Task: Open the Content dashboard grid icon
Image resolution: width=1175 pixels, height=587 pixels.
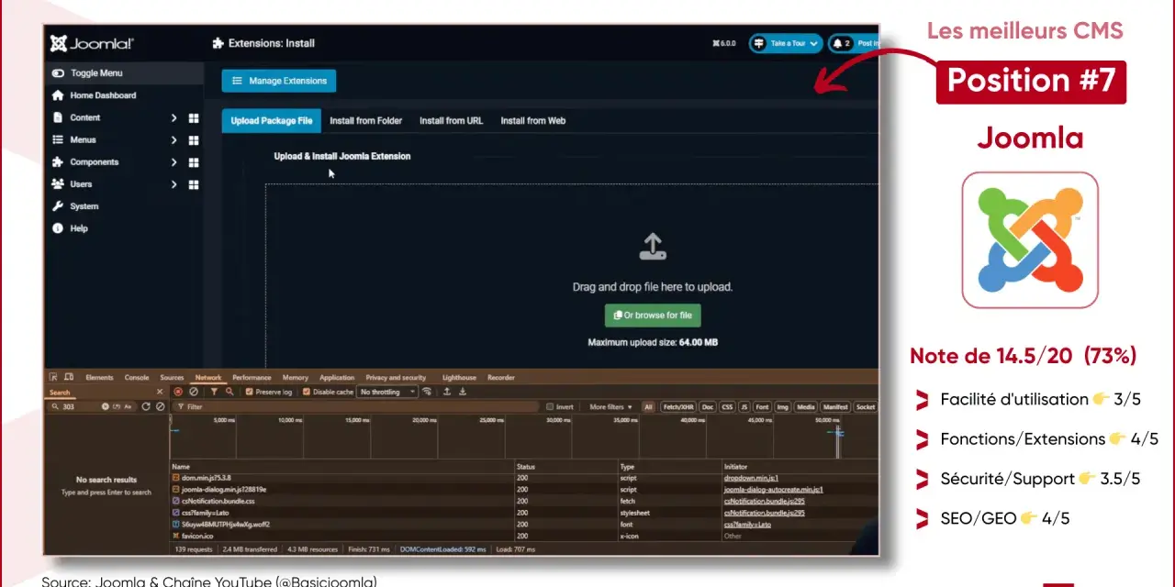Action: coord(194,118)
